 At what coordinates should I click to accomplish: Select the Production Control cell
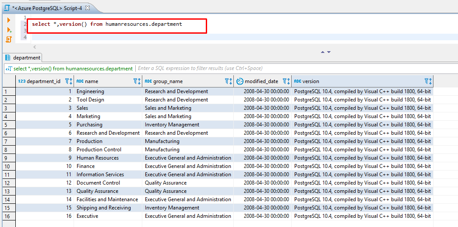[108, 150]
